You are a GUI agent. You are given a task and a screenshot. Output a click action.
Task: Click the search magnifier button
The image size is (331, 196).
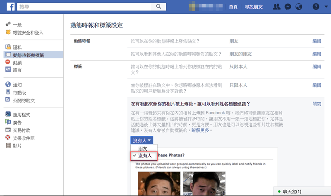[x=158, y=7]
